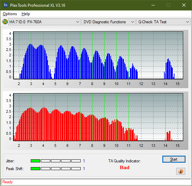The width and height of the screenshot is (192, 186).
Task: Open the Help menu
Action: [x=26, y=14]
